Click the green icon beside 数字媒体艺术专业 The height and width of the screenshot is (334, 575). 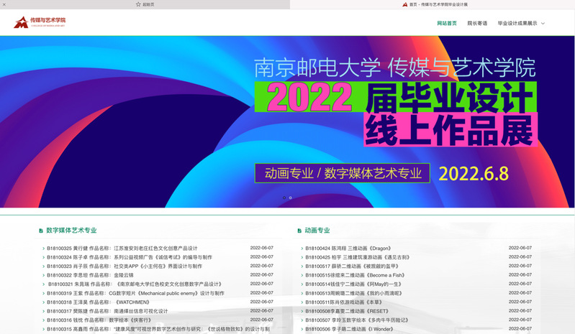[x=41, y=231]
